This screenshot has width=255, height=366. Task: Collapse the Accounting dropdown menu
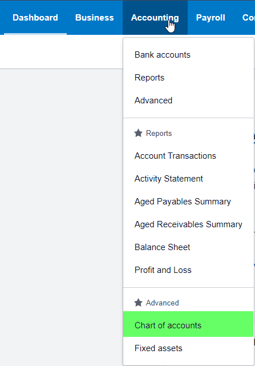point(155,18)
